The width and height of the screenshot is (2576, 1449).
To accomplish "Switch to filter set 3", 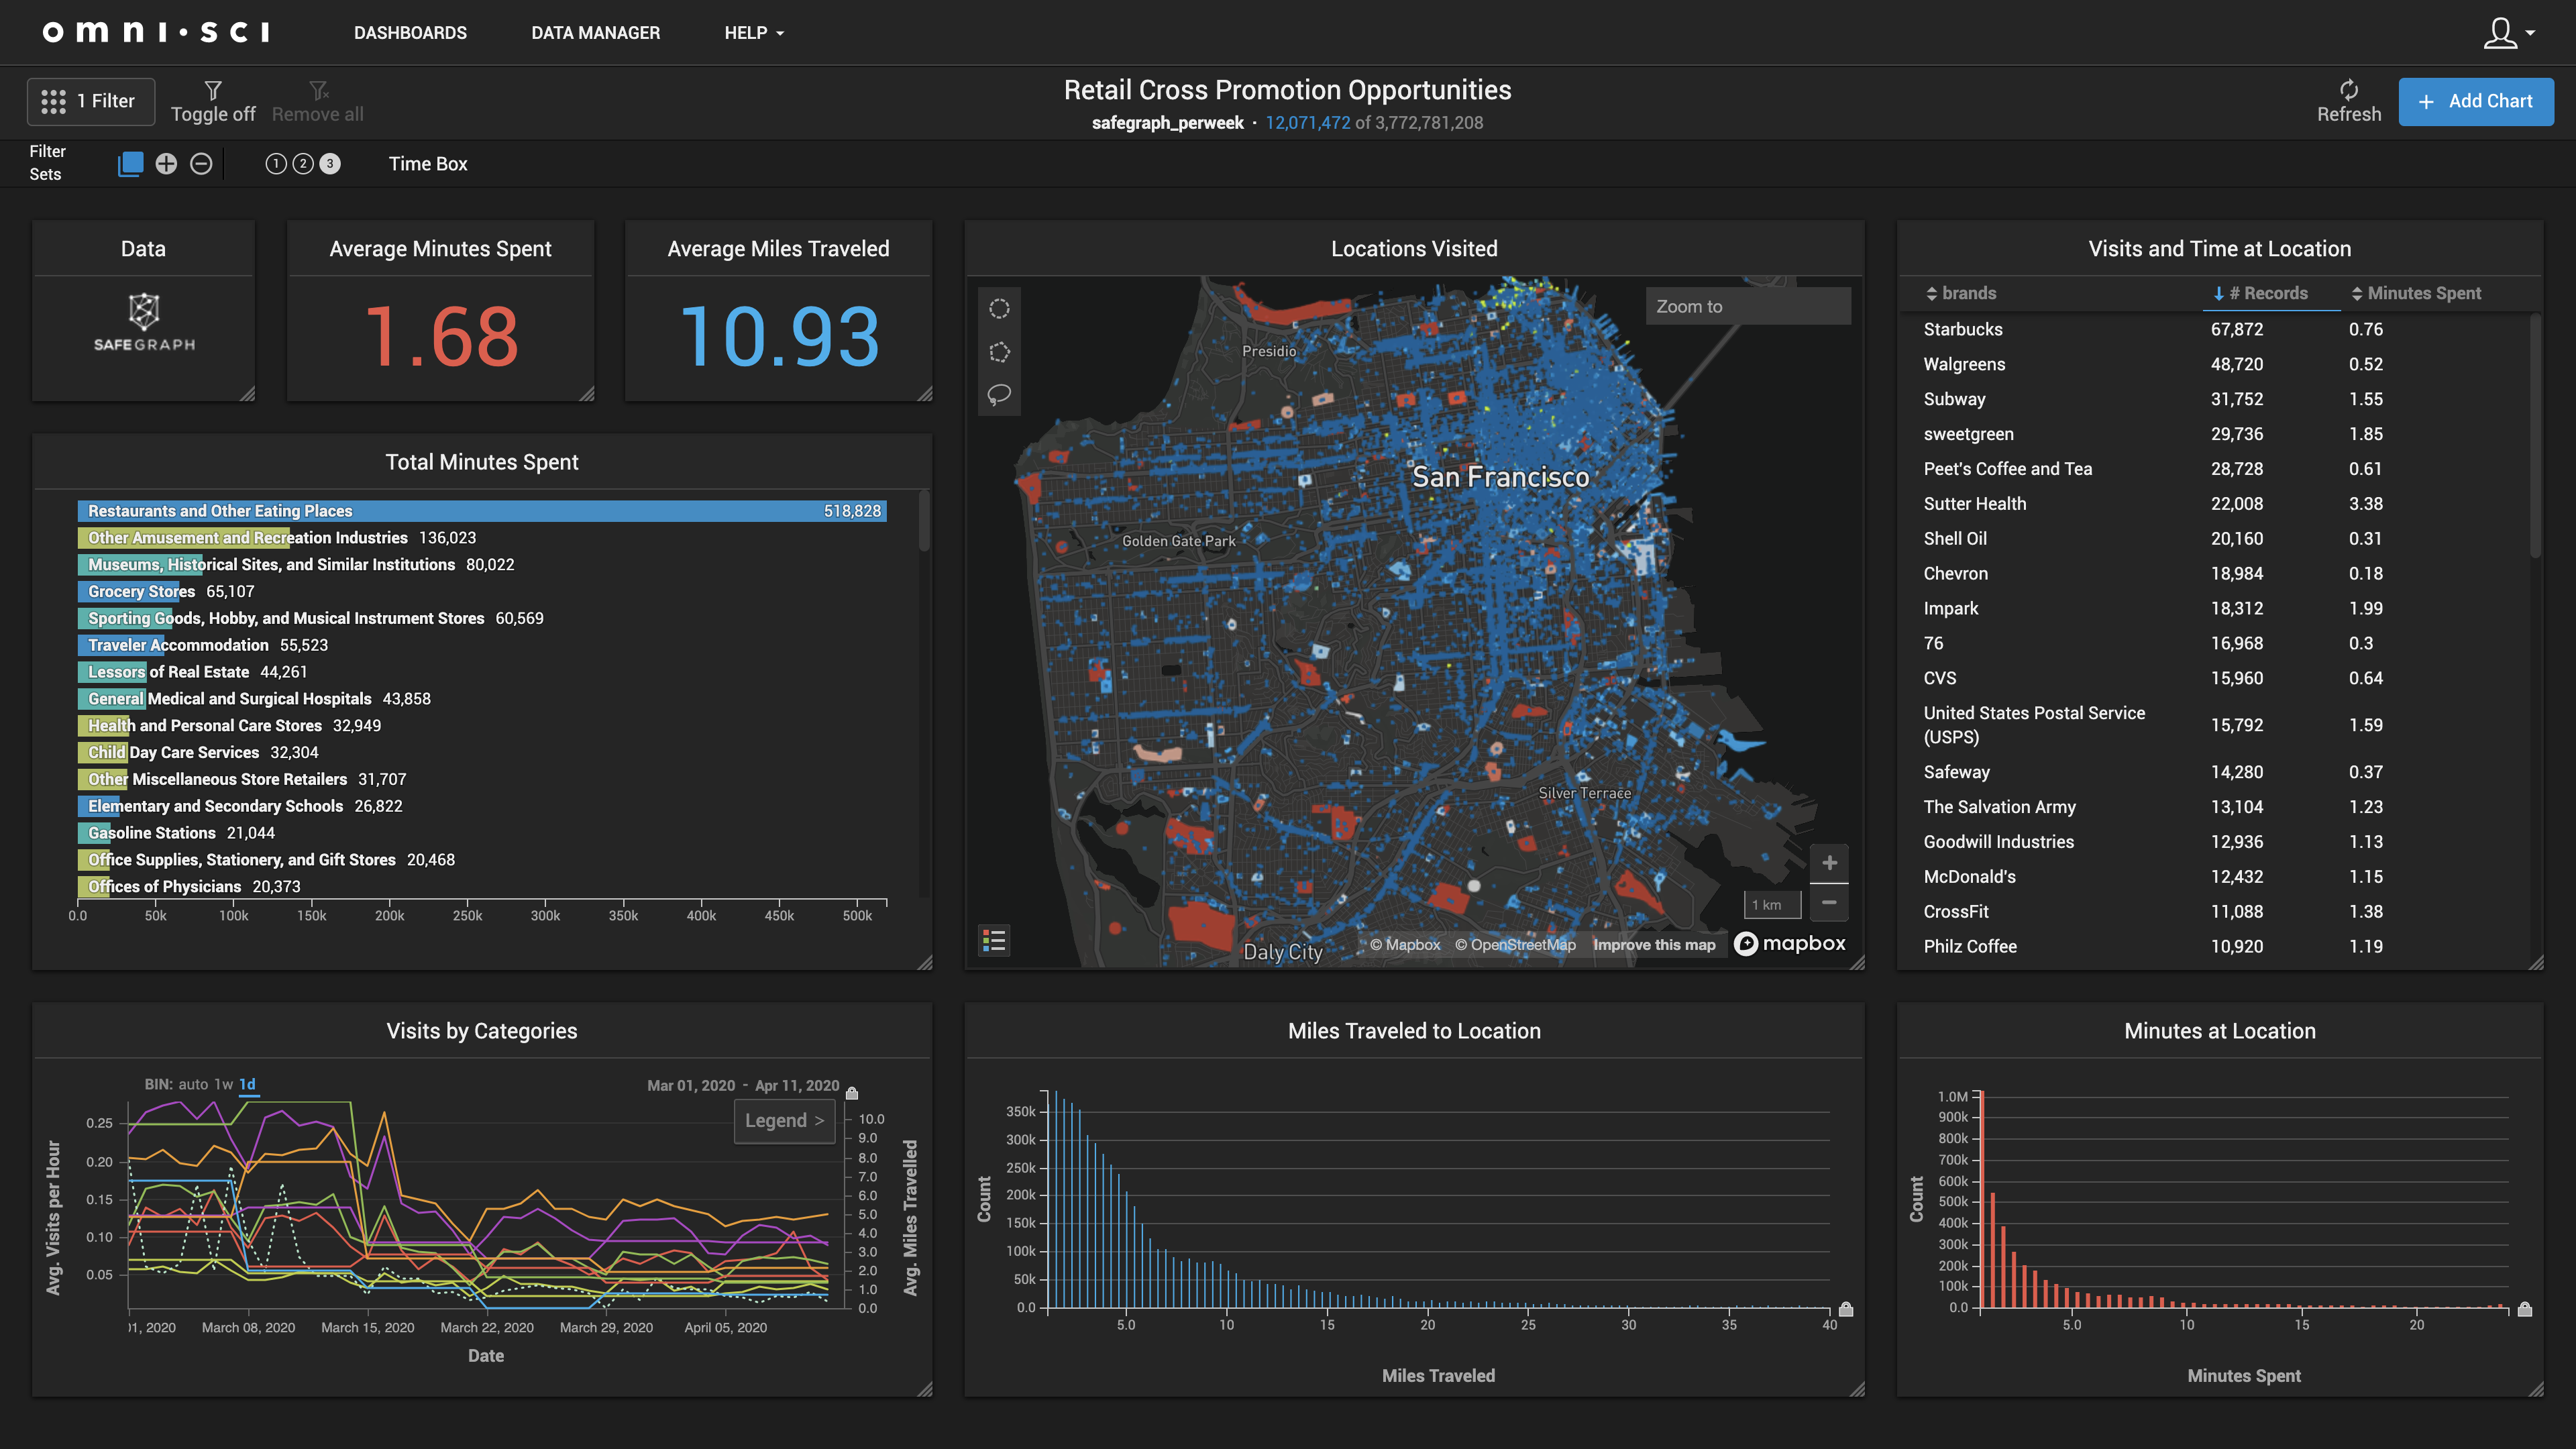I will coord(330,163).
